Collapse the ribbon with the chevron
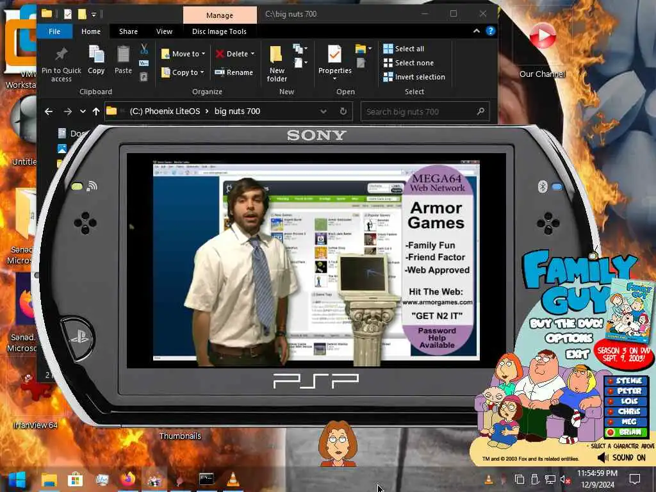Viewport: 656px width, 492px height. [x=477, y=31]
